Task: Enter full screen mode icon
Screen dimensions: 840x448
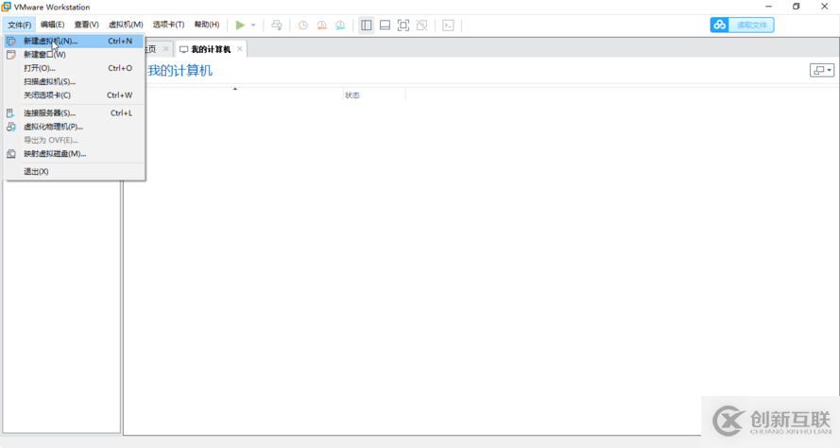Action: point(403,26)
